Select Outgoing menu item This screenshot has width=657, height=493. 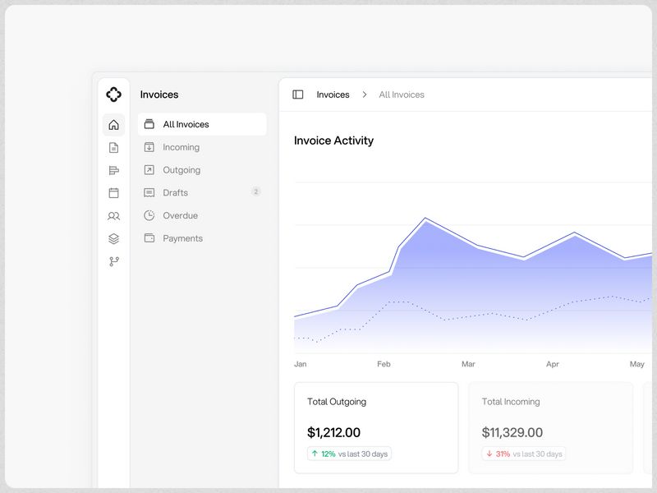pyautogui.click(x=202, y=170)
